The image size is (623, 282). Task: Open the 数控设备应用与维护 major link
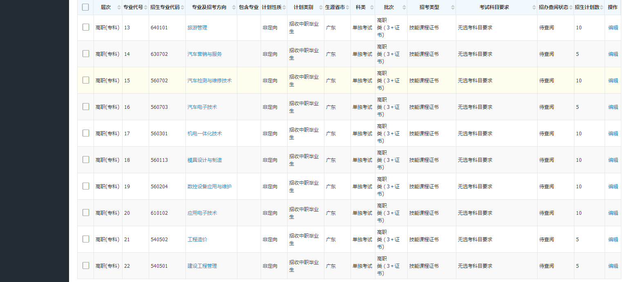[x=210, y=187]
